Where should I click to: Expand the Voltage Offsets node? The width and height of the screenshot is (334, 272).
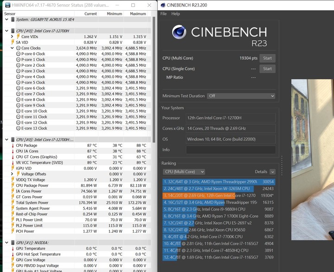(x=13, y=174)
